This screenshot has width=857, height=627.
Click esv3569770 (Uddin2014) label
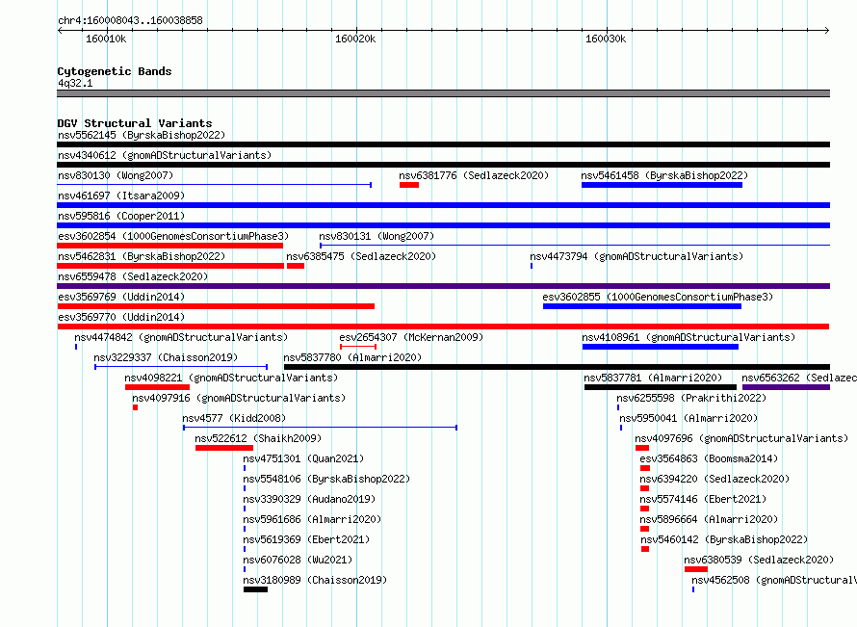[121, 317]
